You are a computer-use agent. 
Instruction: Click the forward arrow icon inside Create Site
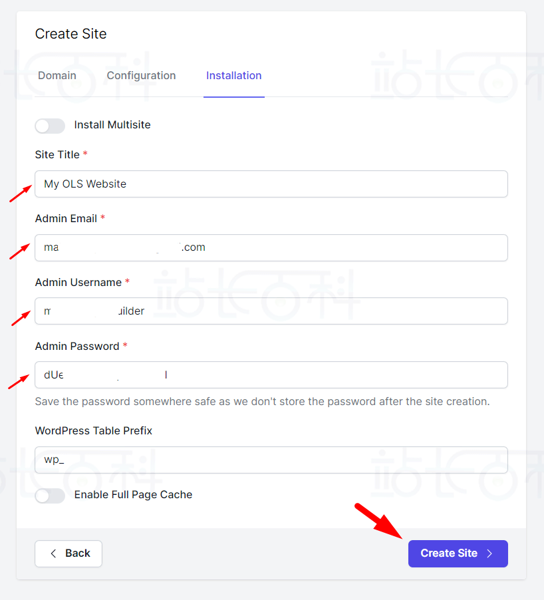point(489,553)
